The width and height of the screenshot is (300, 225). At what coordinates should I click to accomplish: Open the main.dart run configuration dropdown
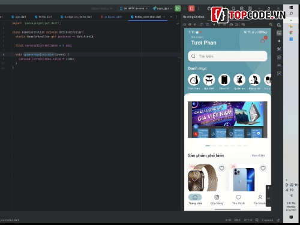pos(163,8)
